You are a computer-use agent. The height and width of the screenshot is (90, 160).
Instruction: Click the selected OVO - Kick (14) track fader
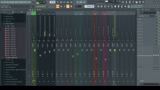pos(115,50)
